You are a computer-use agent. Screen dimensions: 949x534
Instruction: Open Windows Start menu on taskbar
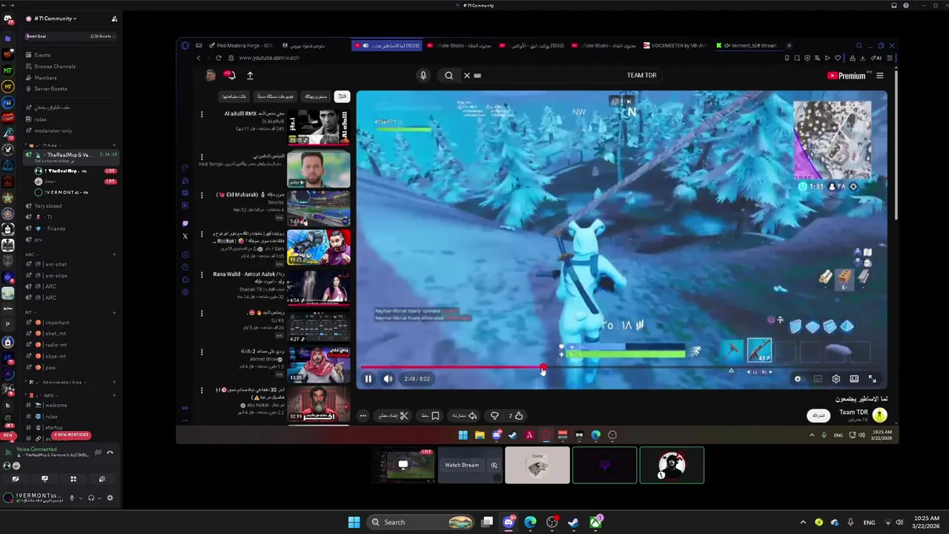click(x=354, y=522)
